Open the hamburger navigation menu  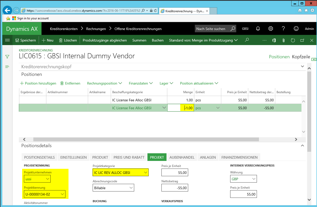tap(7, 40)
